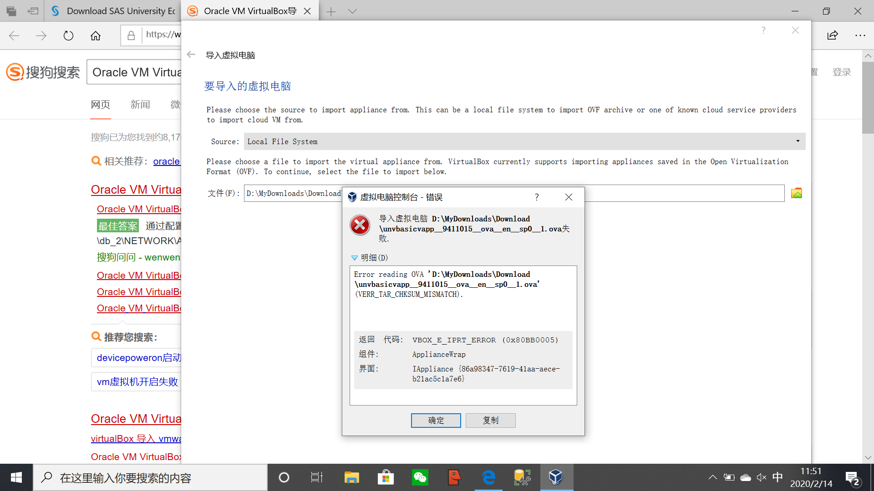Open VirtualBox from the taskbar
The image size is (874, 491).
tap(556, 477)
